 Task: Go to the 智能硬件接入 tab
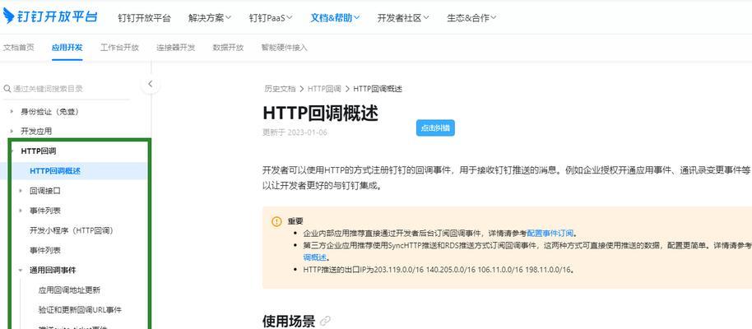284,47
